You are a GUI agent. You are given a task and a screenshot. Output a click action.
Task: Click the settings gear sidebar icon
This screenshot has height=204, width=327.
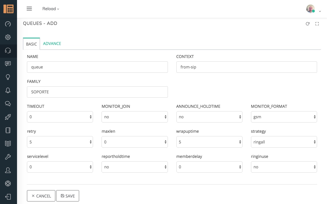click(8, 37)
